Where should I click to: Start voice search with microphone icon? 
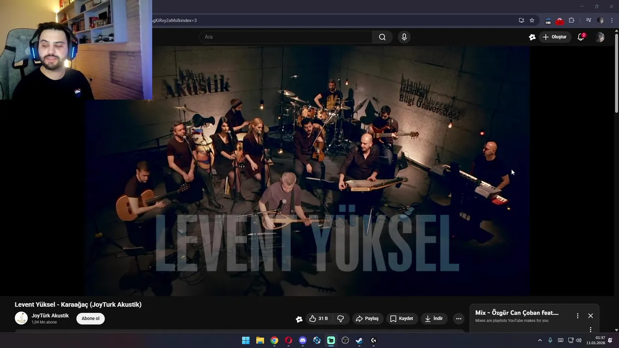404,37
